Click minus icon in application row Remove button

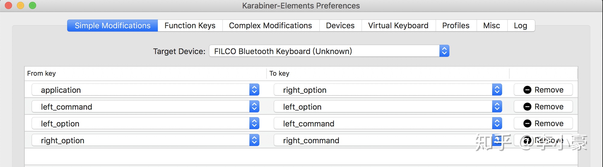(527, 90)
